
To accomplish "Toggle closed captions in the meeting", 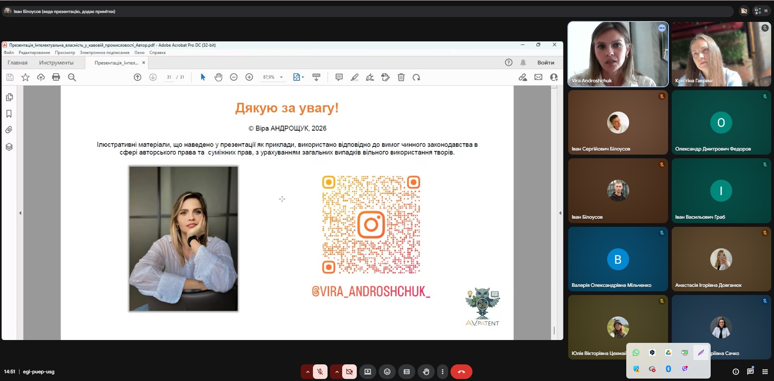I will (407, 372).
